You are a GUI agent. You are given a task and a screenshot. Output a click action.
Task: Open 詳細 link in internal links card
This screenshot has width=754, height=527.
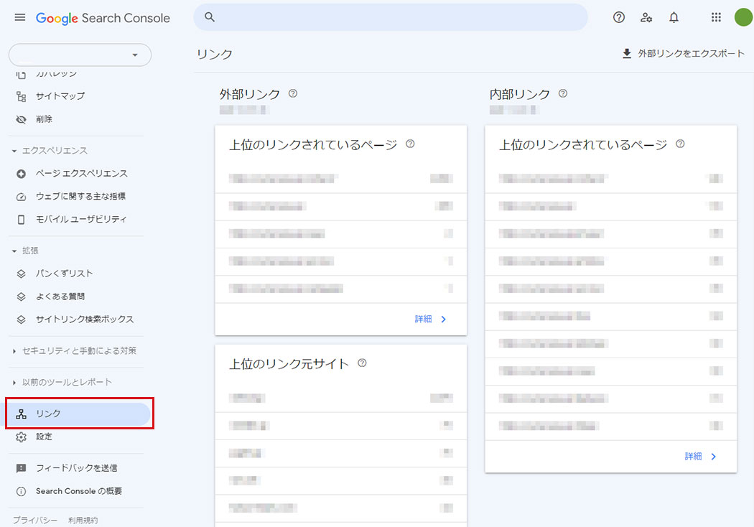click(701, 457)
